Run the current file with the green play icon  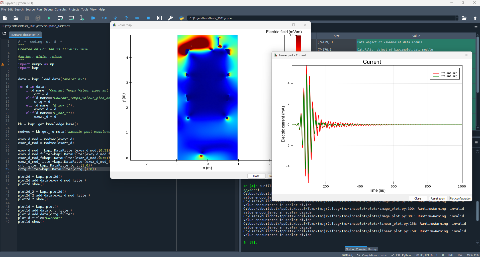pyautogui.click(x=49, y=18)
